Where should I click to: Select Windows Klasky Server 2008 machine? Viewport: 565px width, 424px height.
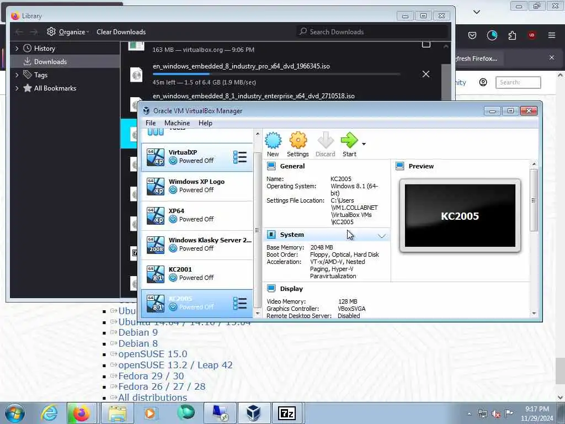(x=197, y=245)
